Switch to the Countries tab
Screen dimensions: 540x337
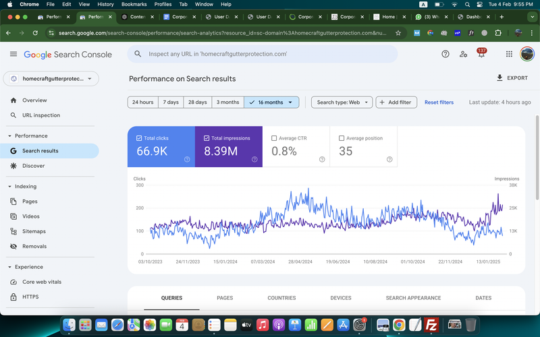click(281, 298)
